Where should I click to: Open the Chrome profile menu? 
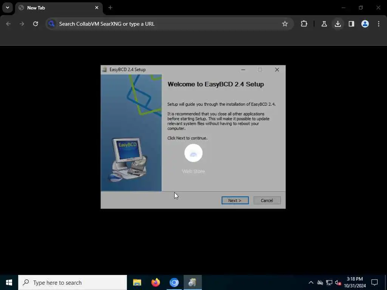pos(365,24)
